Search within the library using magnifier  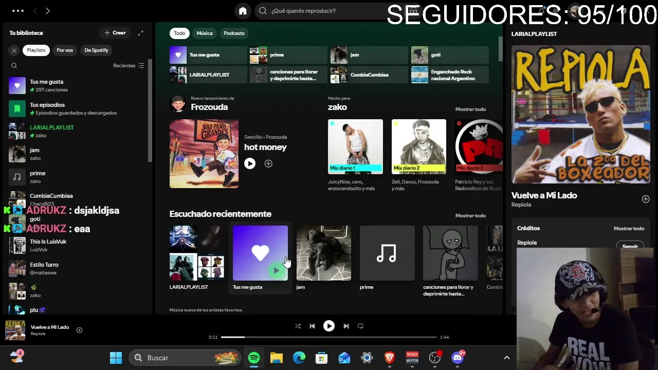[14, 66]
